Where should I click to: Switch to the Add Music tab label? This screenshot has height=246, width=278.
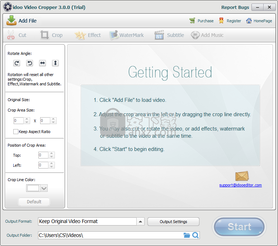click(212, 35)
